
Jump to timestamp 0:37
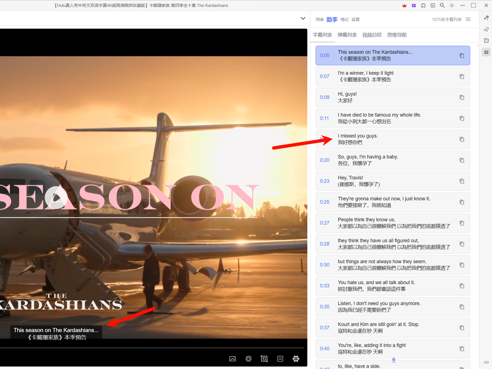click(325, 328)
